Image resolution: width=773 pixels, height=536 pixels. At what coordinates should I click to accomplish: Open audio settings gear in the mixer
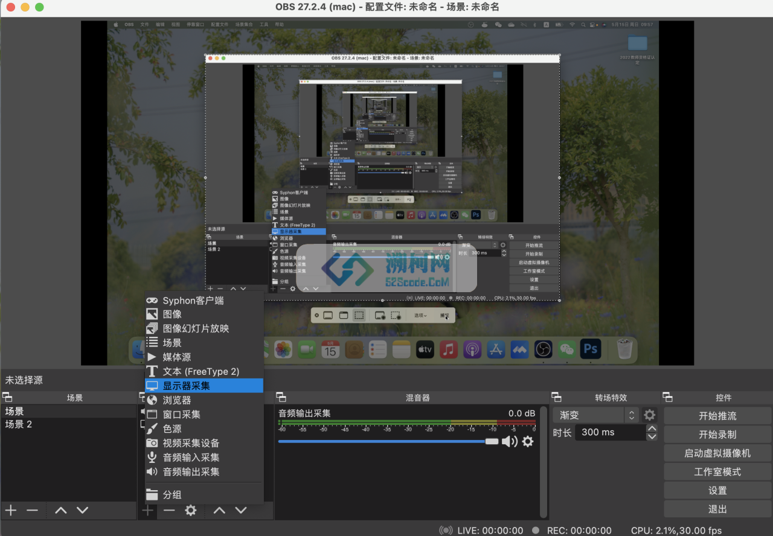coord(528,441)
